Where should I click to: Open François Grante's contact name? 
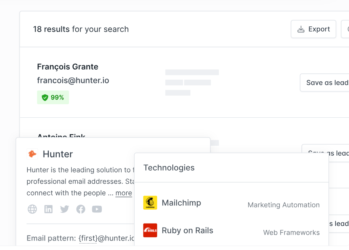(x=68, y=67)
